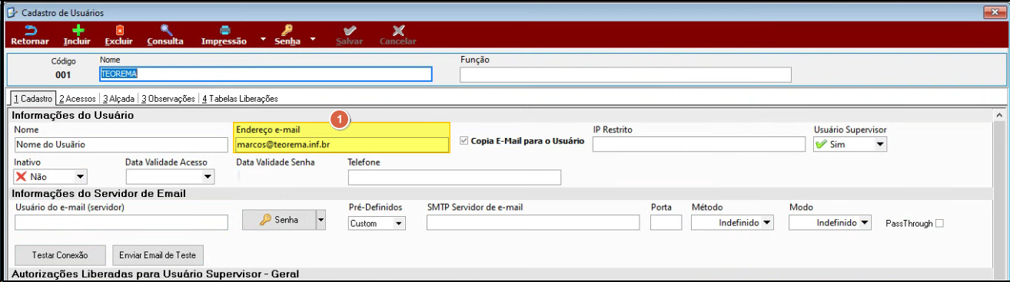Switch to the 4 Tabelas Liberações tab
This screenshot has height=282, width=1010.
click(240, 99)
